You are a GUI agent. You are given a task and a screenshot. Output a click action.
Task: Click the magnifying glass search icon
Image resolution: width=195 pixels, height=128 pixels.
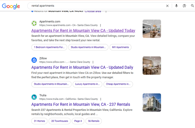(192, 6)
